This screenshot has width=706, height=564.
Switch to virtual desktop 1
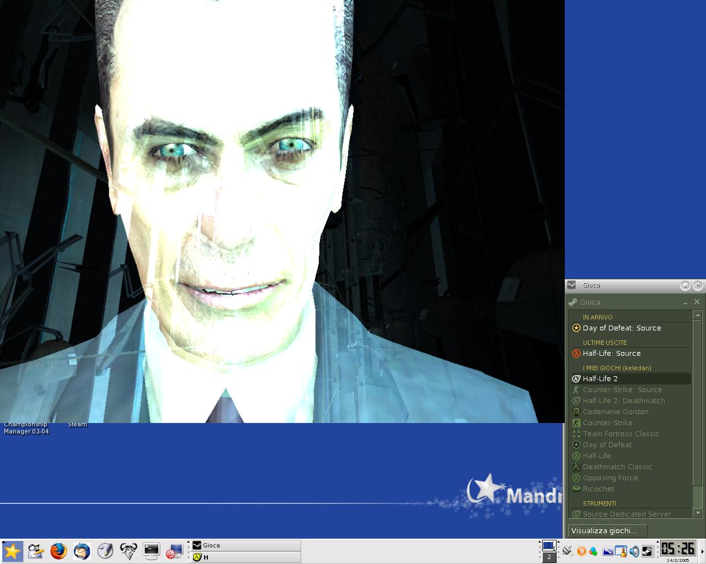tap(548, 546)
